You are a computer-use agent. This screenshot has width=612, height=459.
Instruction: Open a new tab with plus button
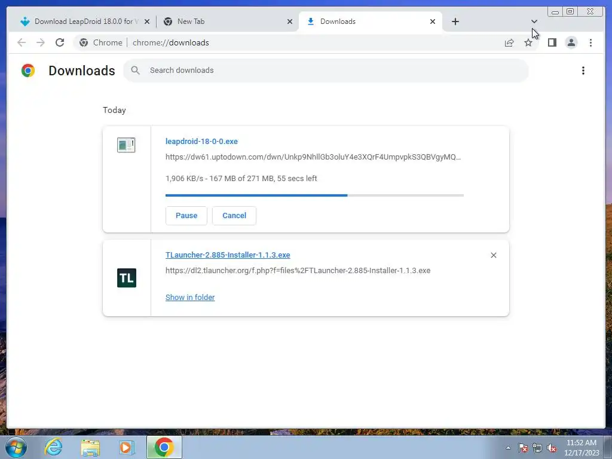click(455, 22)
